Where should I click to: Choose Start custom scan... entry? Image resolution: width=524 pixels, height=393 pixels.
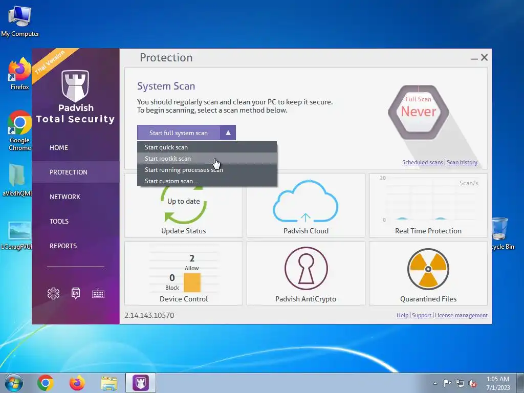[x=207, y=181]
